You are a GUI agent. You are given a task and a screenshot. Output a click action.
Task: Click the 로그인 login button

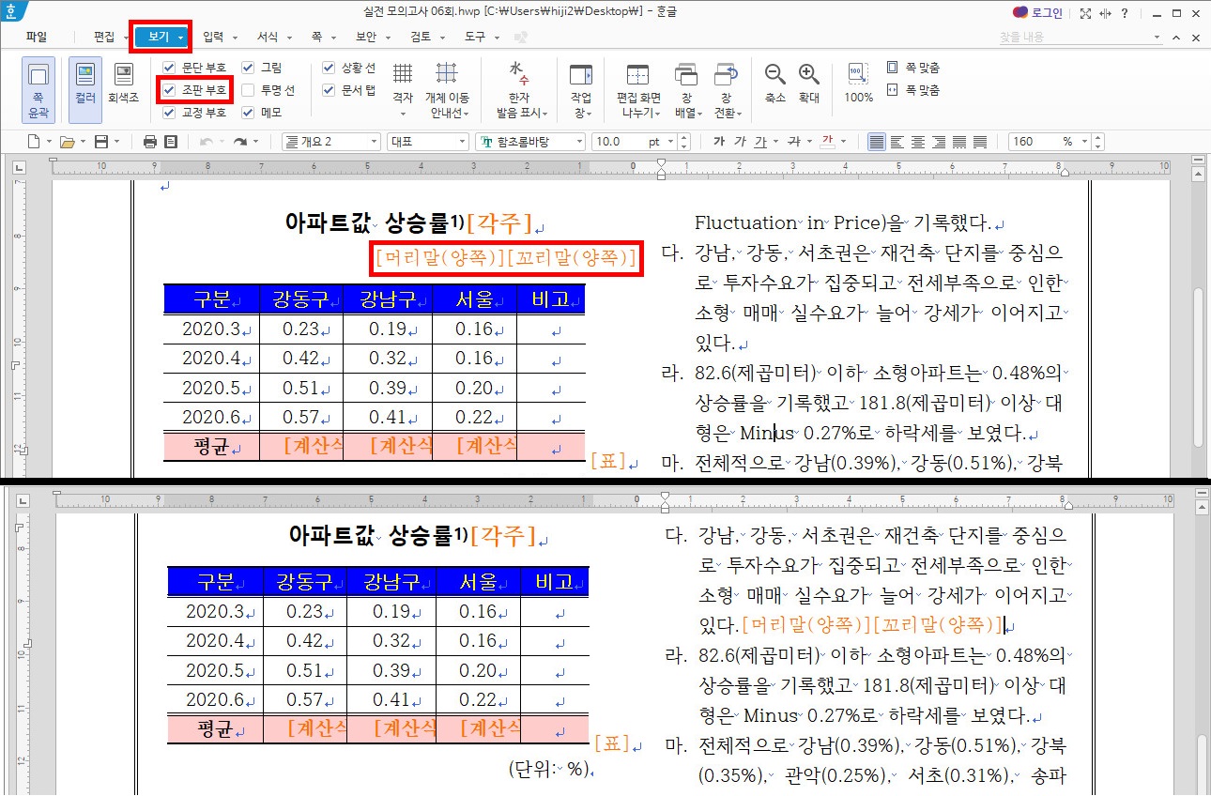[x=1037, y=13]
